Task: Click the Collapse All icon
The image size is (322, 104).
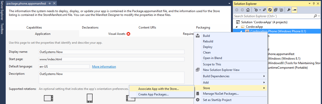Action: (x=276, y=10)
